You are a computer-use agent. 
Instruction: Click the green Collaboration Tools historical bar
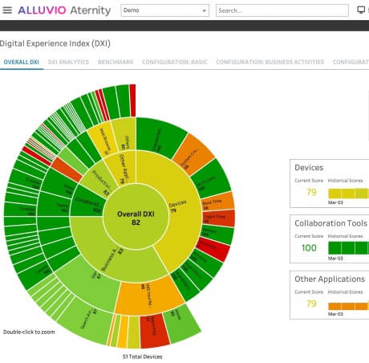coord(348,247)
